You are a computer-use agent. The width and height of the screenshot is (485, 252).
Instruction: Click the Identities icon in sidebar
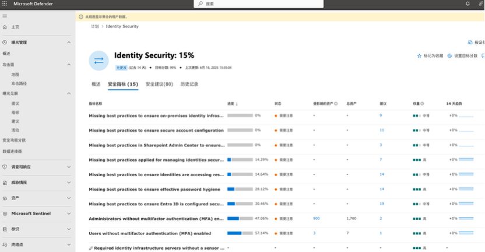[5, 229]
